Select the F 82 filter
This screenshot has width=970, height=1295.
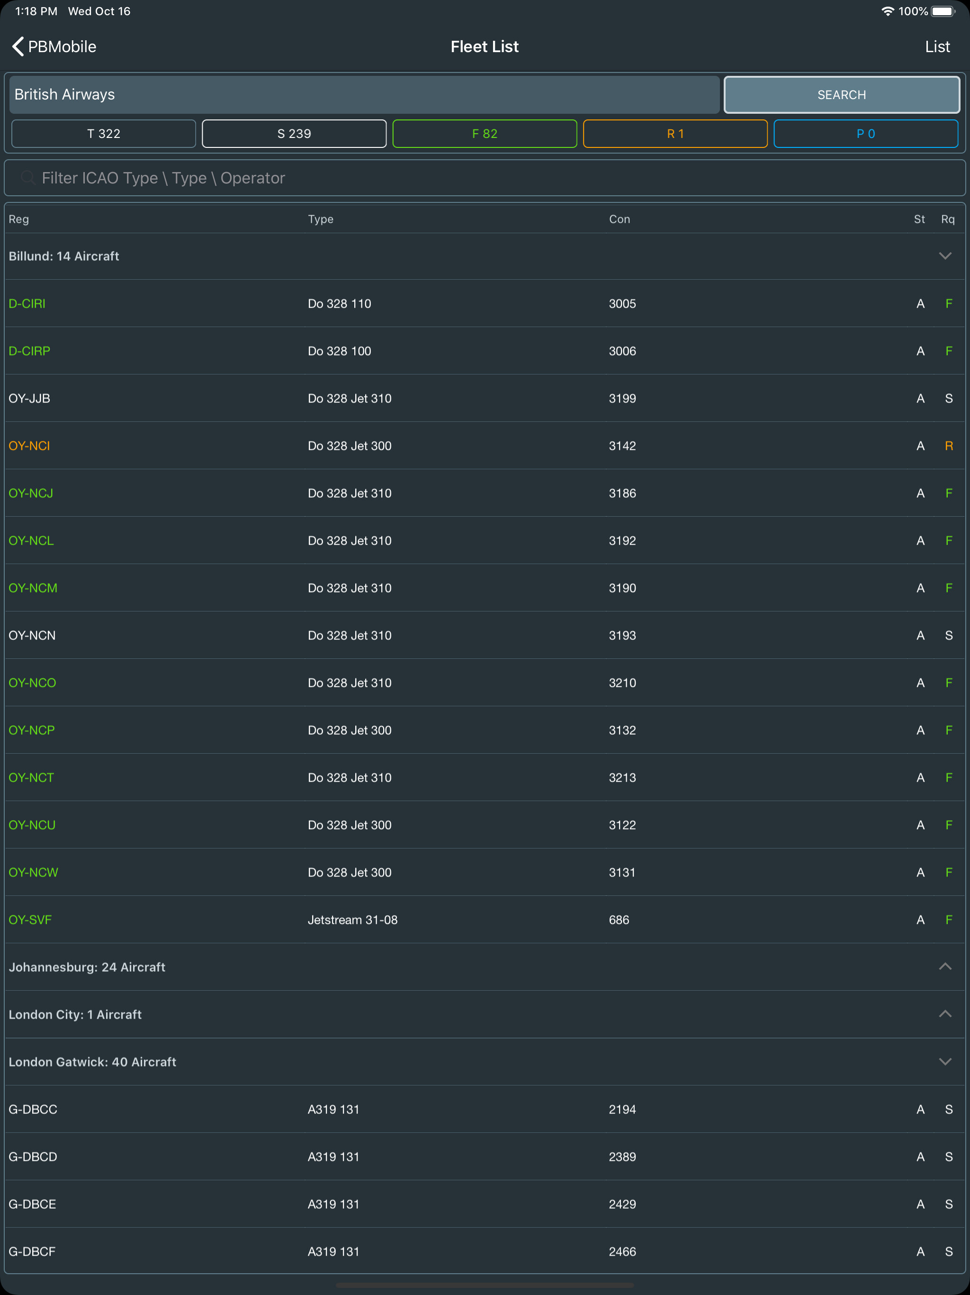click(485, 134)
